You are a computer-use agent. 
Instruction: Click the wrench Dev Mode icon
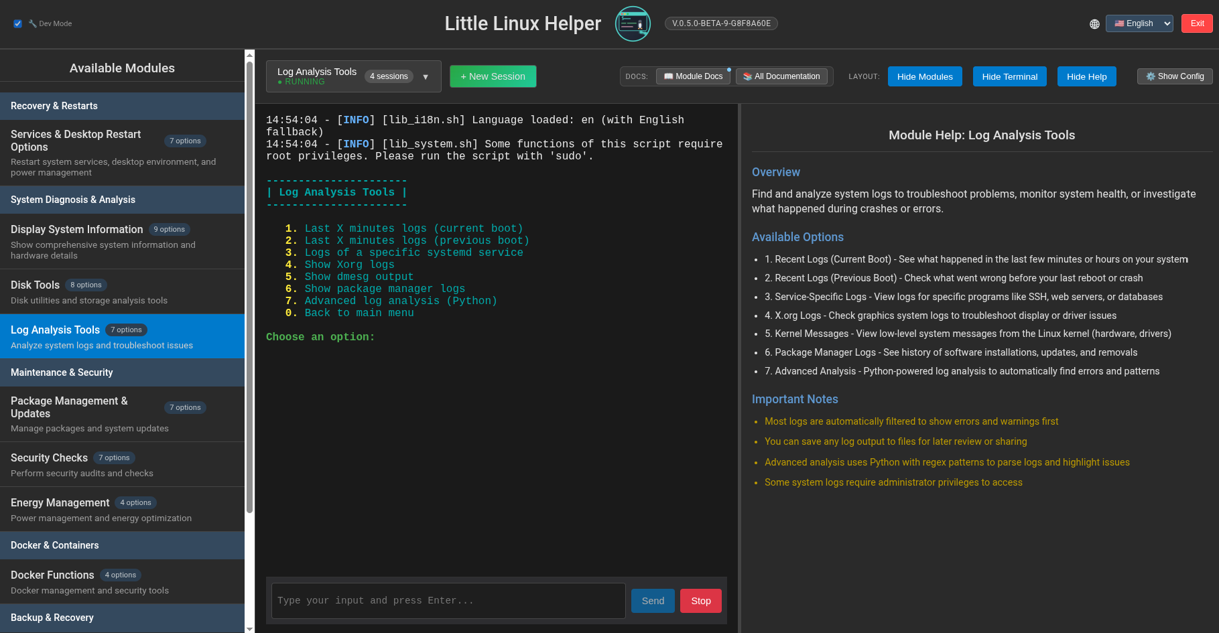[32, 23]
